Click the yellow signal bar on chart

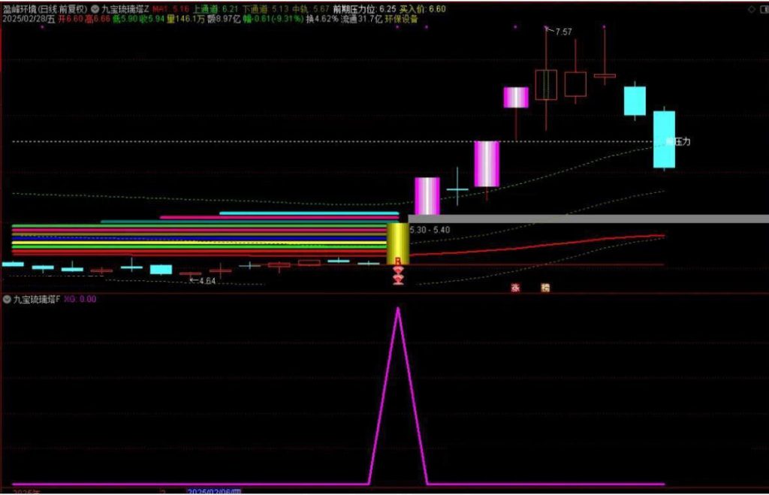(x=397, y=242)
